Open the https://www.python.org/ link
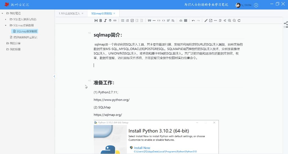Image resolution: width=288 pixels, height=154 pixels. [111, 100]
